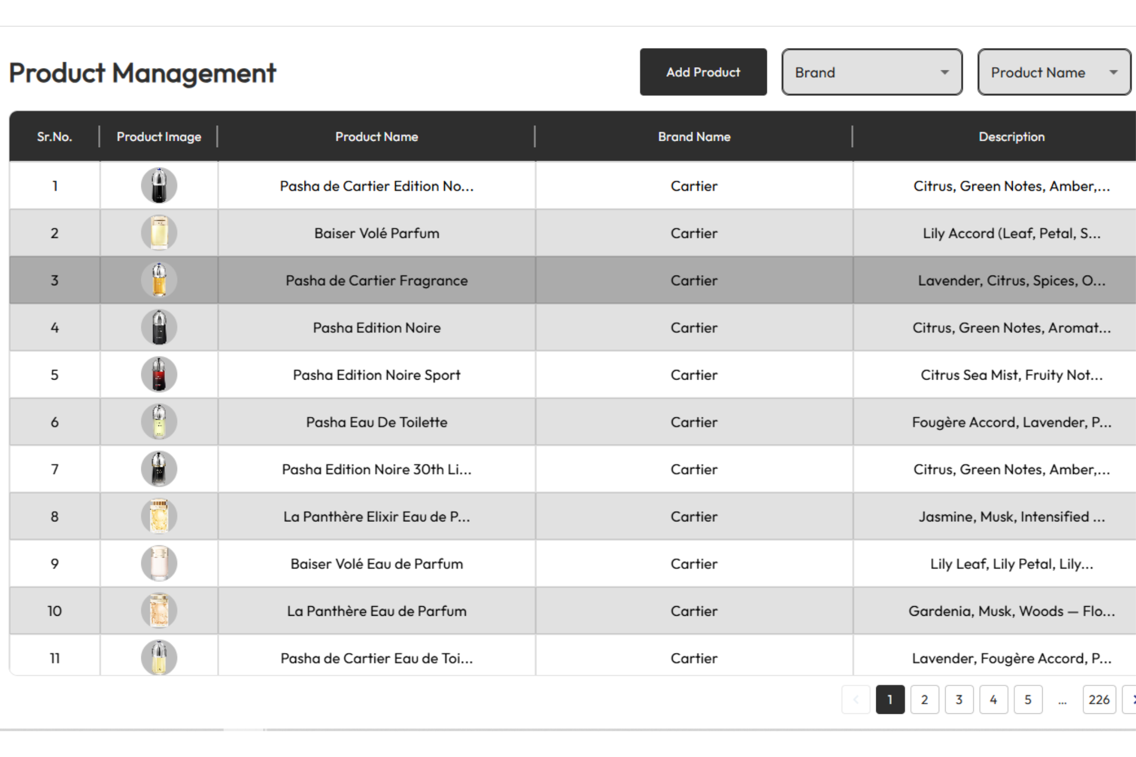Click the horizontal scrollbar below the table

tap(568, 729)
